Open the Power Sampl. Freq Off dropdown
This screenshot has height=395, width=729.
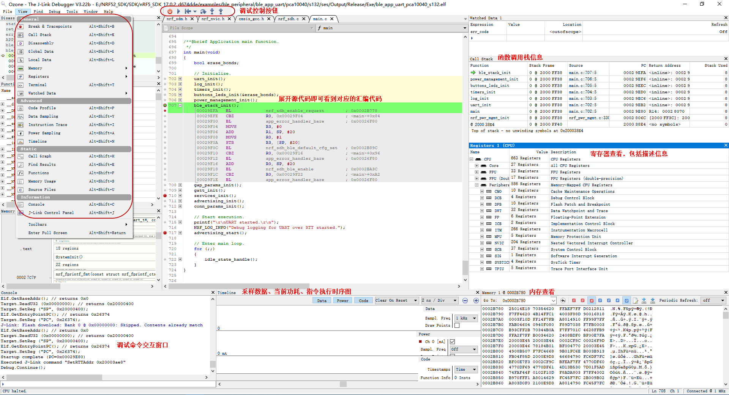tap(464, 349)
